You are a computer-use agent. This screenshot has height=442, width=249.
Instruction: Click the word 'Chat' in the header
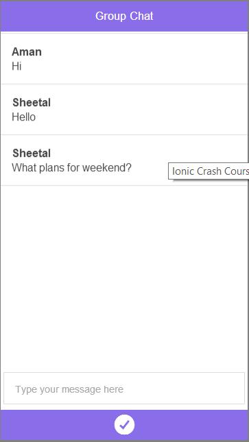point(141,16)
